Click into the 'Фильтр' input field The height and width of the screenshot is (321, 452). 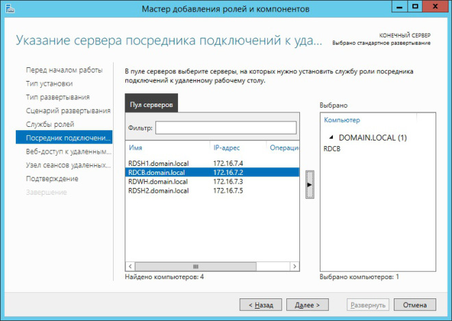coord(225,128)
